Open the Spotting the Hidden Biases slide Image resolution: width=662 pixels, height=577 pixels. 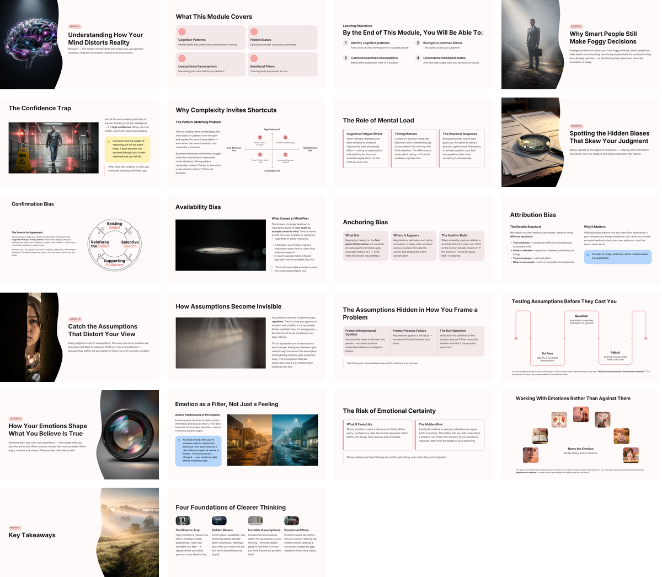(580, 142)
